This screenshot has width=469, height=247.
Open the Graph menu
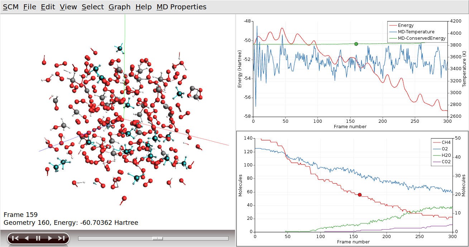point(119,6)
